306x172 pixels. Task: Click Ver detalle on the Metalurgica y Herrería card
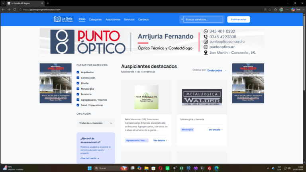[x=216, y=130]
